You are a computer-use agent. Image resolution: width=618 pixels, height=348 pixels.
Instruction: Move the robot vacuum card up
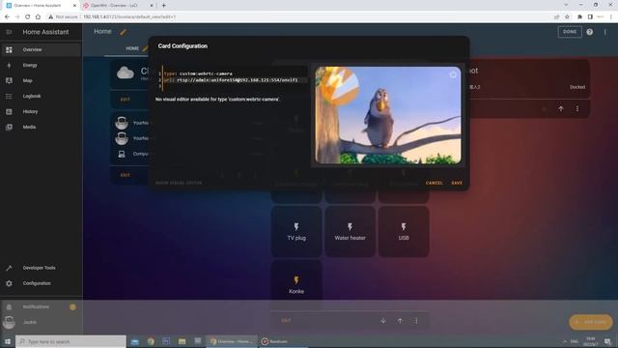coord(561,109)
